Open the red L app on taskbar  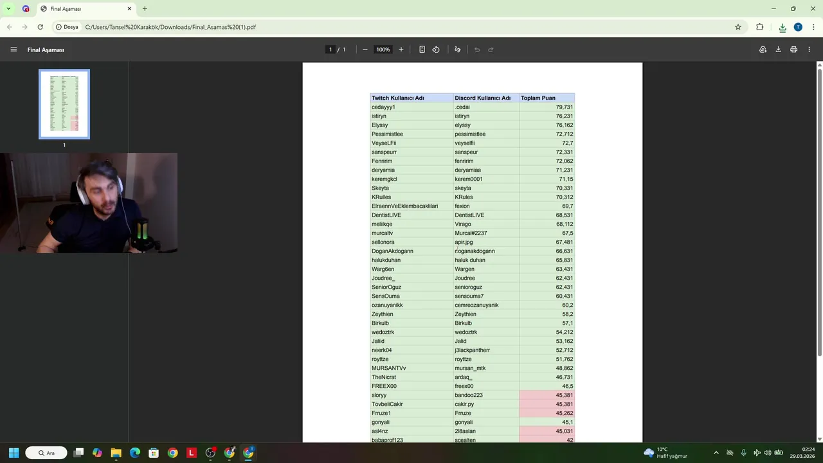pos(192,453)
